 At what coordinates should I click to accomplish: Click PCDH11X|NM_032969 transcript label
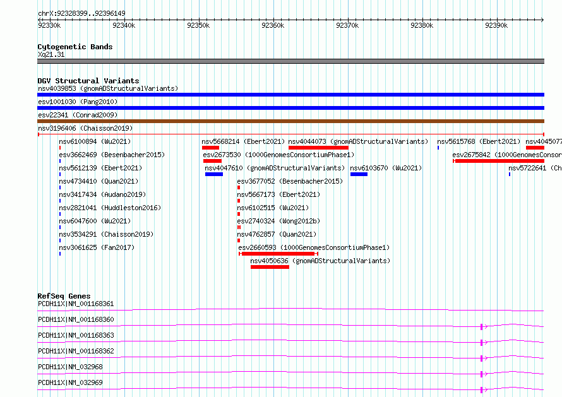[x=70, y=382]
